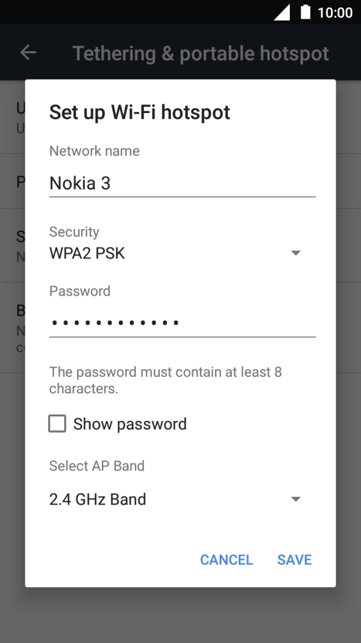Select the Set up Wi-Fi hotspot dialog title

click(x=141, y=112)
